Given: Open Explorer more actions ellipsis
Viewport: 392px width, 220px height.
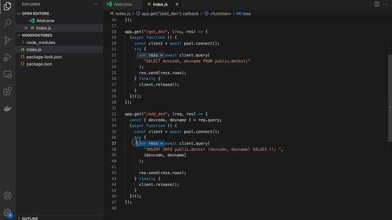Looking at the screenshot, I should (96, 4).
